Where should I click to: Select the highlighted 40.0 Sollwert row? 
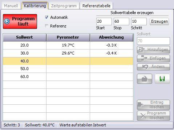pos(68,61)
